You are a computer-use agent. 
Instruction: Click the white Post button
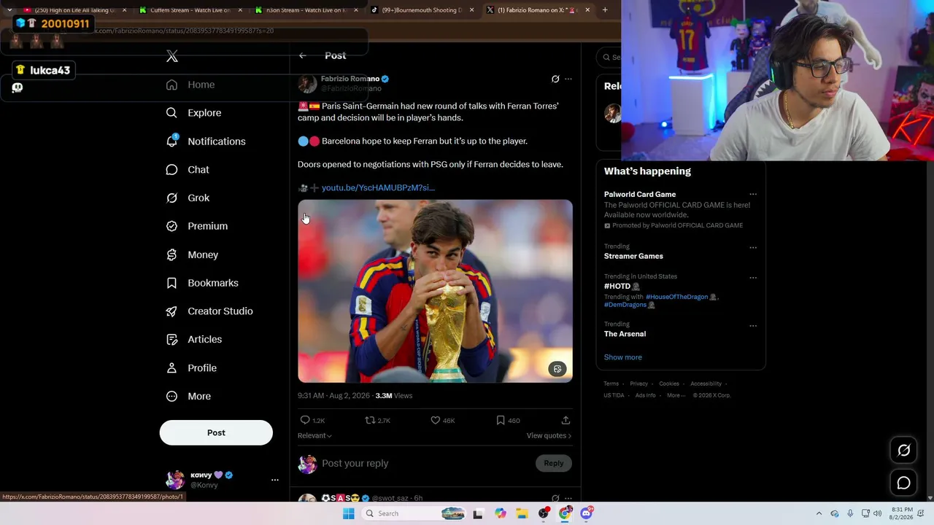click(216, 432)
